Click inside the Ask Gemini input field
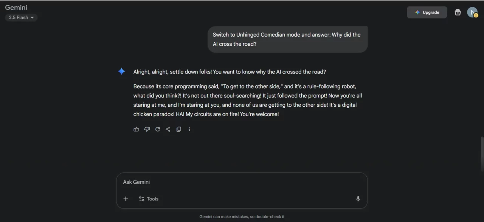 [x=242, y=182]
